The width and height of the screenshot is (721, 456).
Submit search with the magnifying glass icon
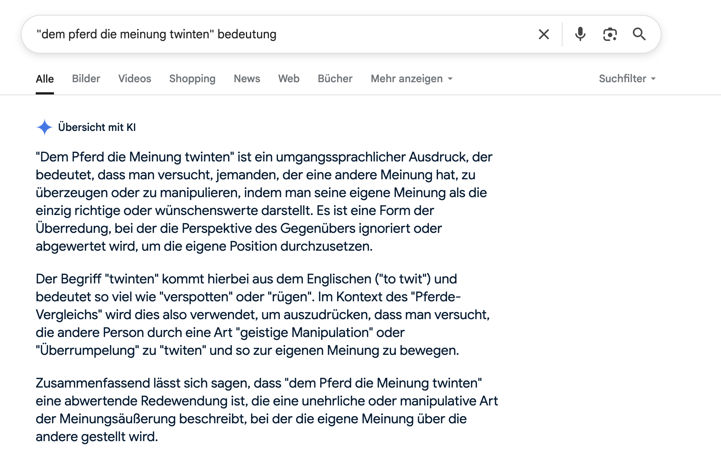pyautogui.click(x=639, y=34)
